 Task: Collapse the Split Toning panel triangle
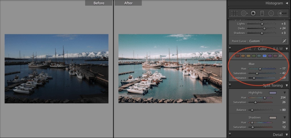point(286,85)
